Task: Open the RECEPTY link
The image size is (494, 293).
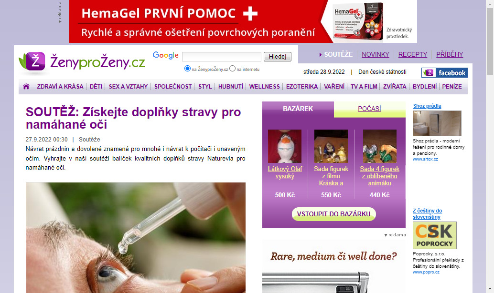Action: pos(412,54)
